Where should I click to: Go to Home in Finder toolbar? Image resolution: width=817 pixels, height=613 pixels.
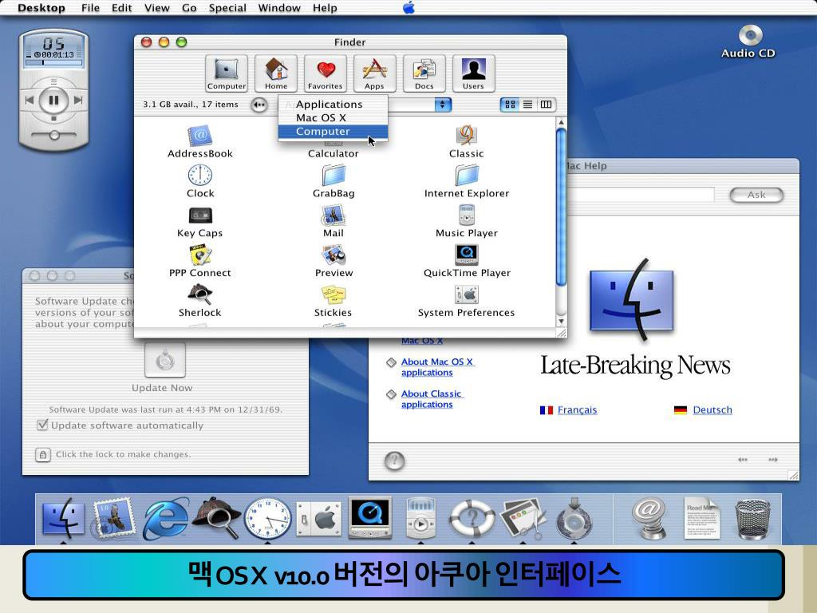275,73
